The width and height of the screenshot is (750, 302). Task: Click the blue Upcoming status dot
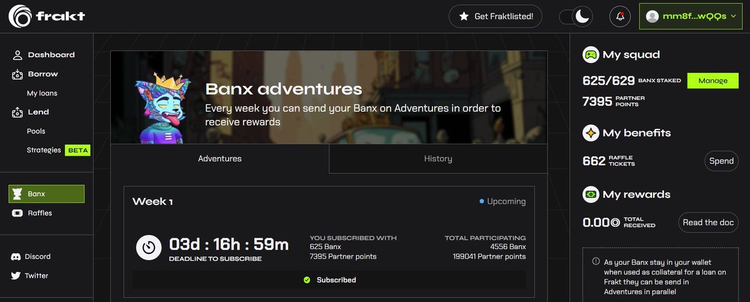(x=481, y=202)
